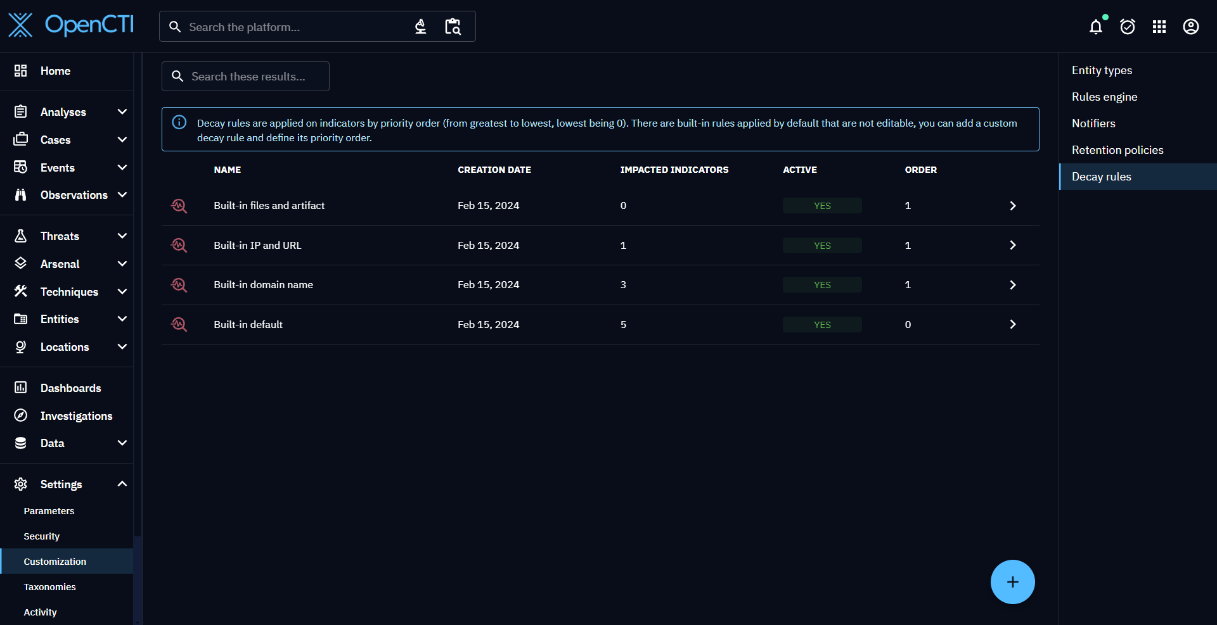This screenshot has width=1217, height=625.
Task: Select Security under Settings
Action: 42,536
